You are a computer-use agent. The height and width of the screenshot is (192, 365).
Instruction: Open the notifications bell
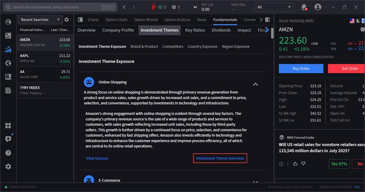click(x=304, y=7)
